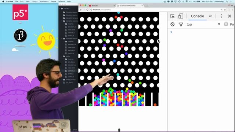Open the Apple menu
The height and width of the screenshot is (132, 235).
tap(3, 1)
